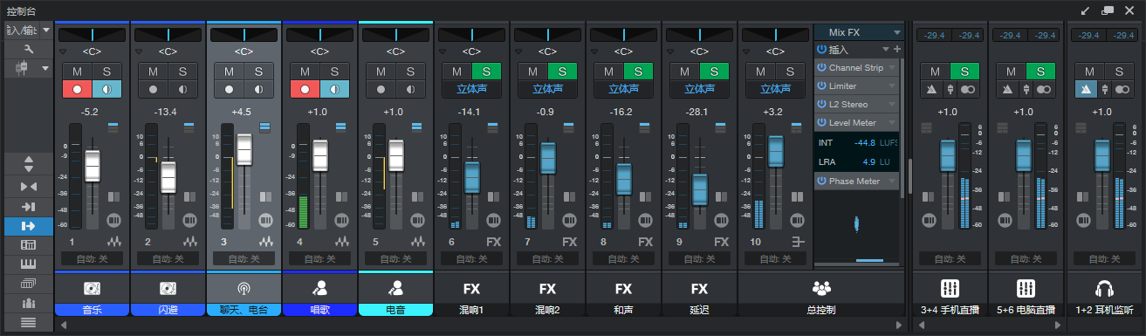
Task: Select the 聊天、电台 channel name label
Action: [244, 309]
